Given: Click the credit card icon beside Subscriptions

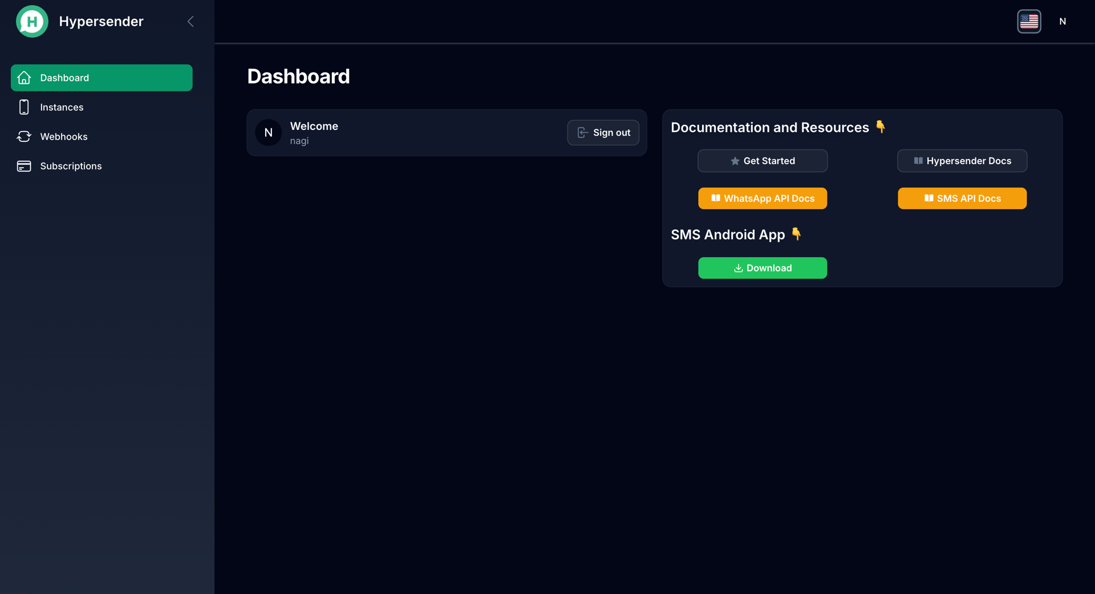Looking at the screenshot, I should tap(24, 166).
